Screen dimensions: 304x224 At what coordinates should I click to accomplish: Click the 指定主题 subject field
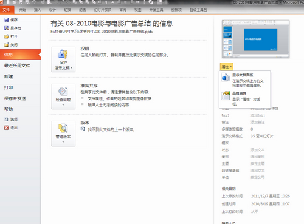click(258, 164)
